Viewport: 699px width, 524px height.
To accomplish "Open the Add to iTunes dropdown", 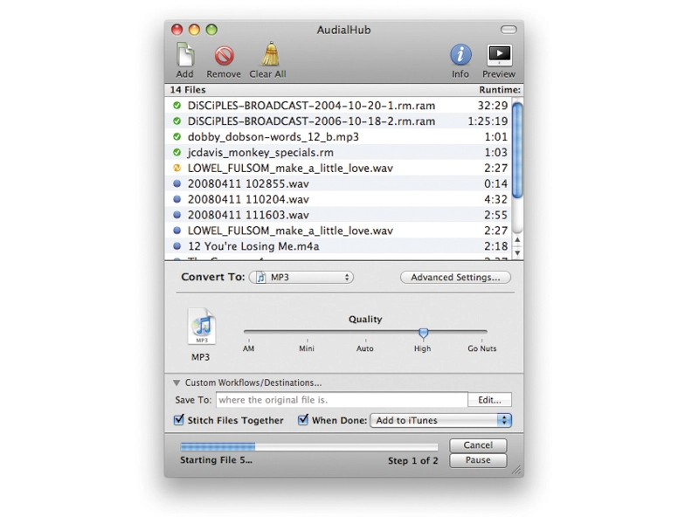I will pos(441,420).
